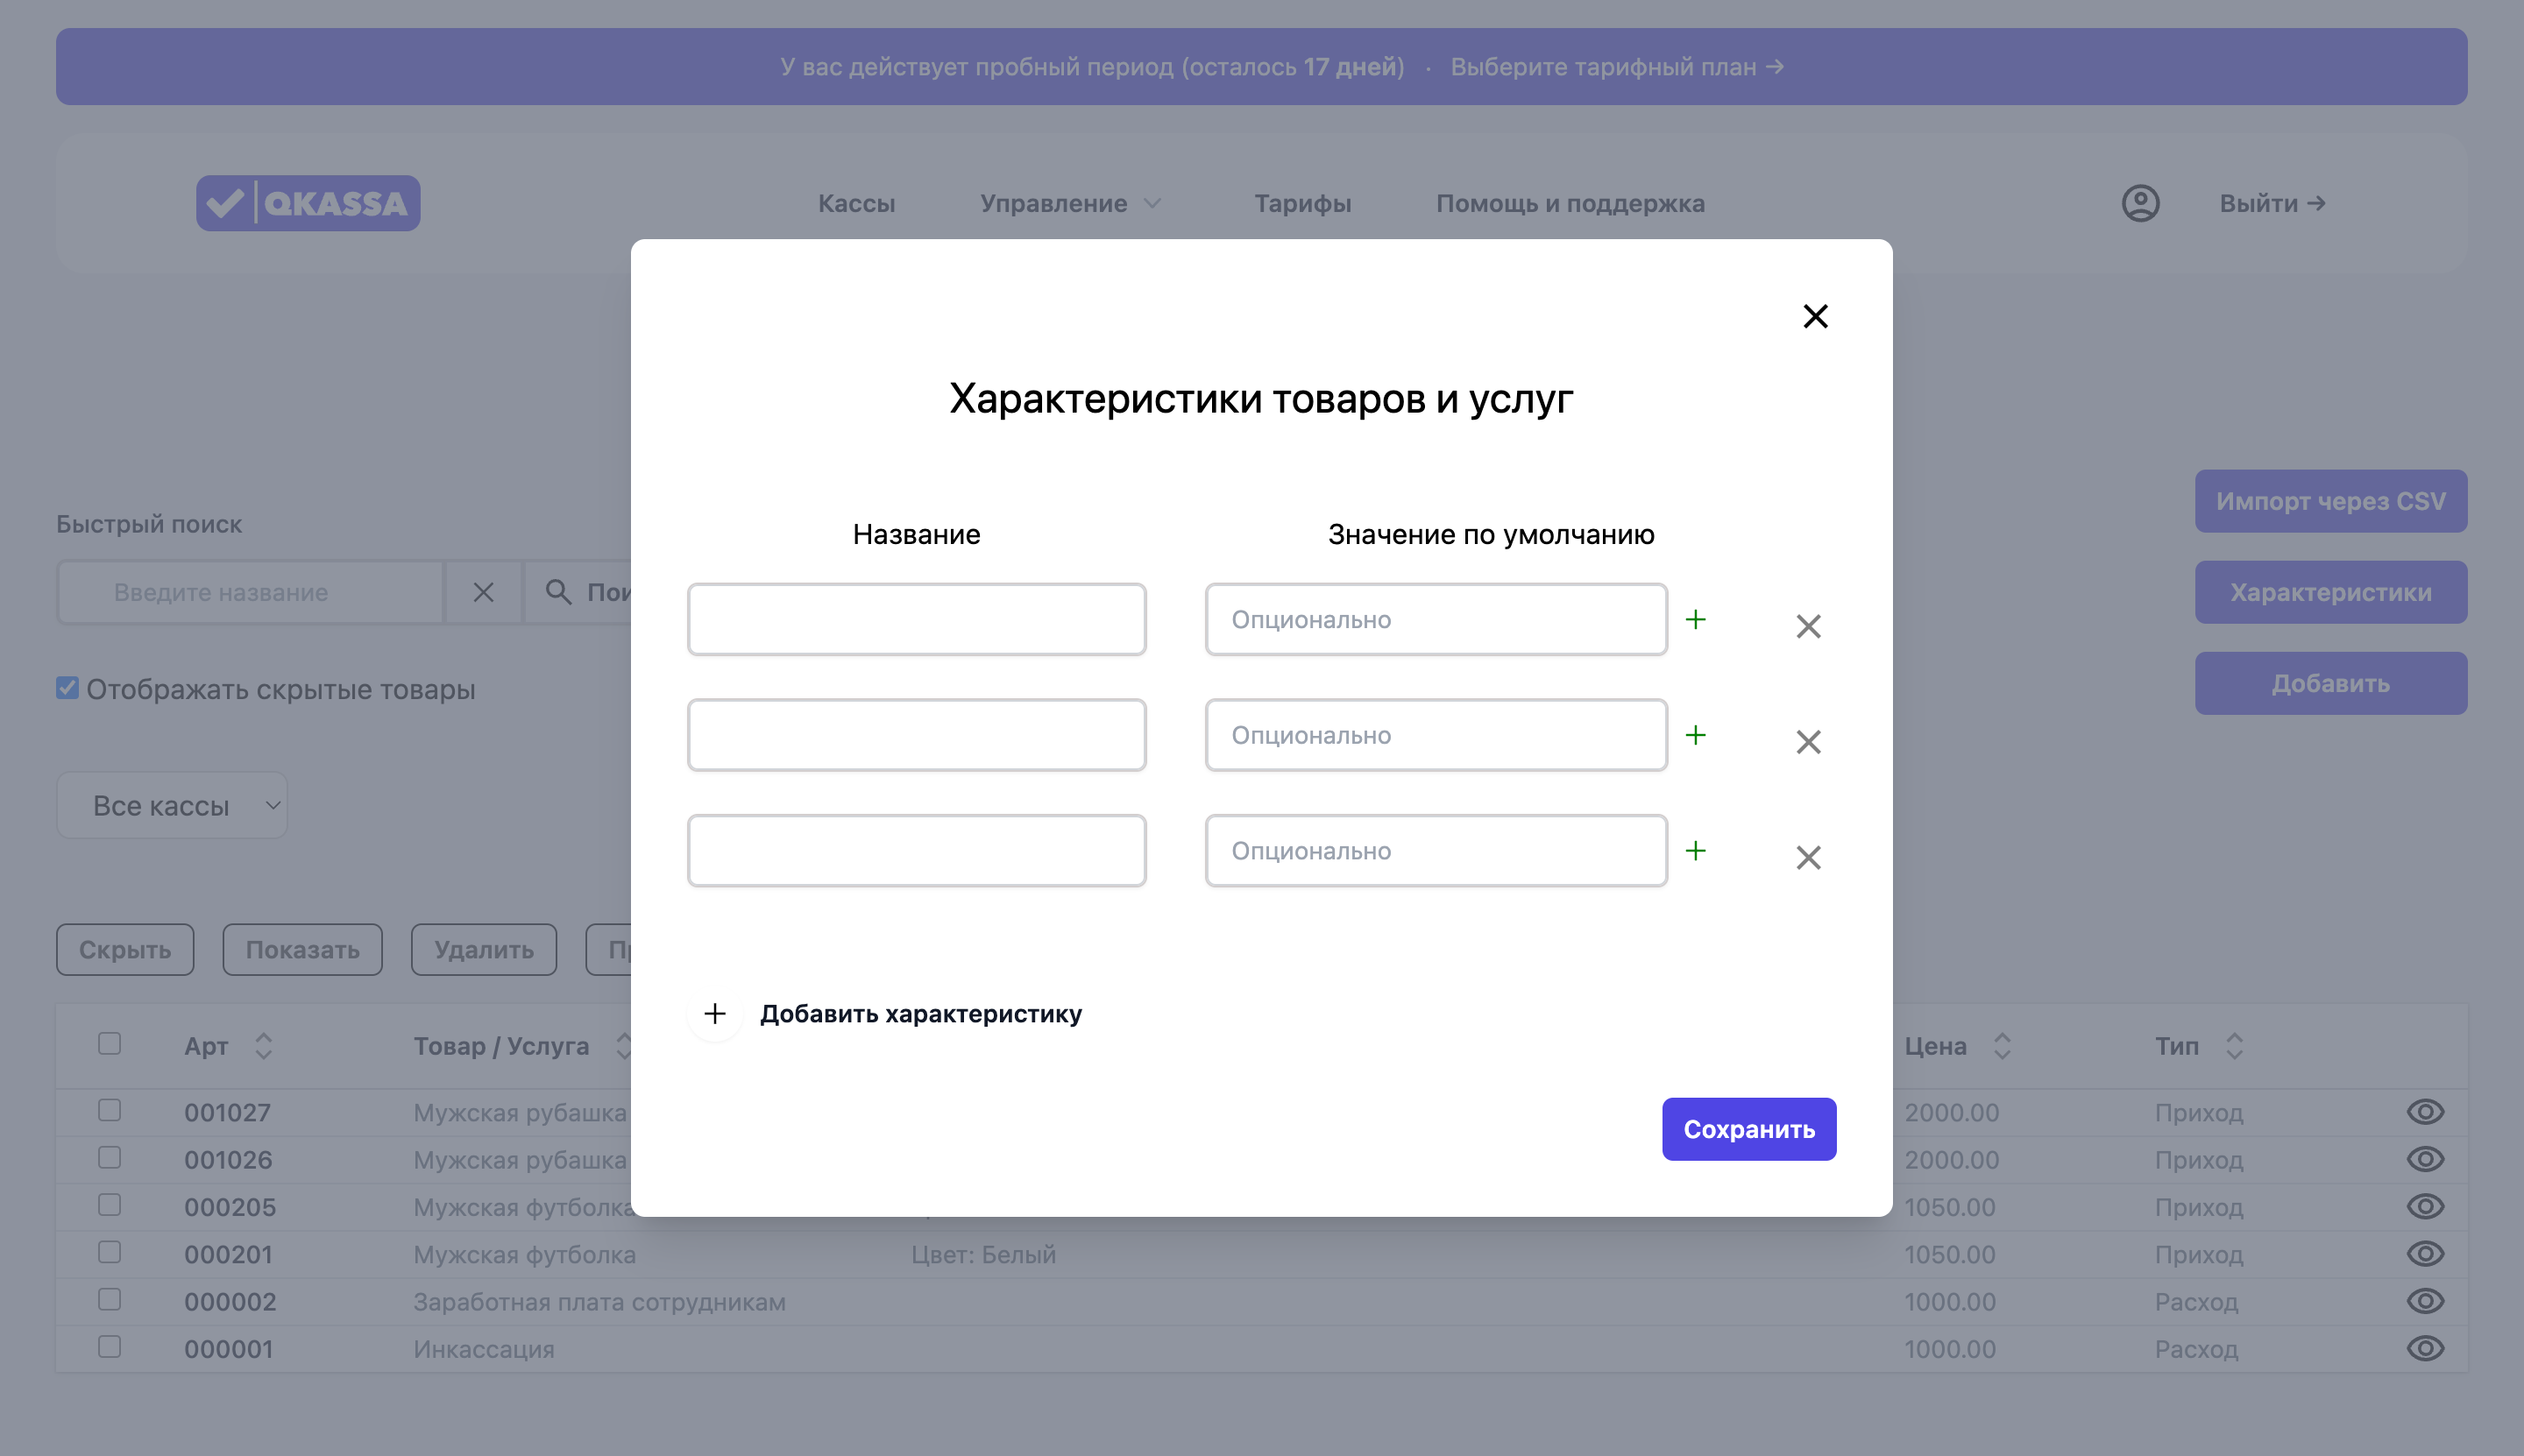
Task: Click green plus beside first default value
Action: tap(1695, 620)
